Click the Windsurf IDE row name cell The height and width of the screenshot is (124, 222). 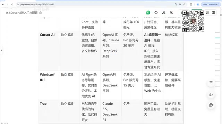[49, 85]
